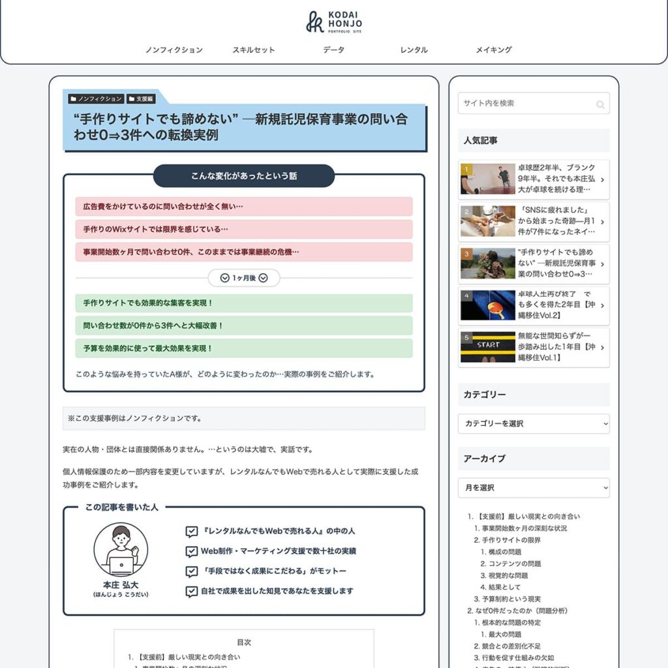Viewport: 668px width, 668px height.
Task: Click the 目次 heading in the article body
Action: [244, 643]
